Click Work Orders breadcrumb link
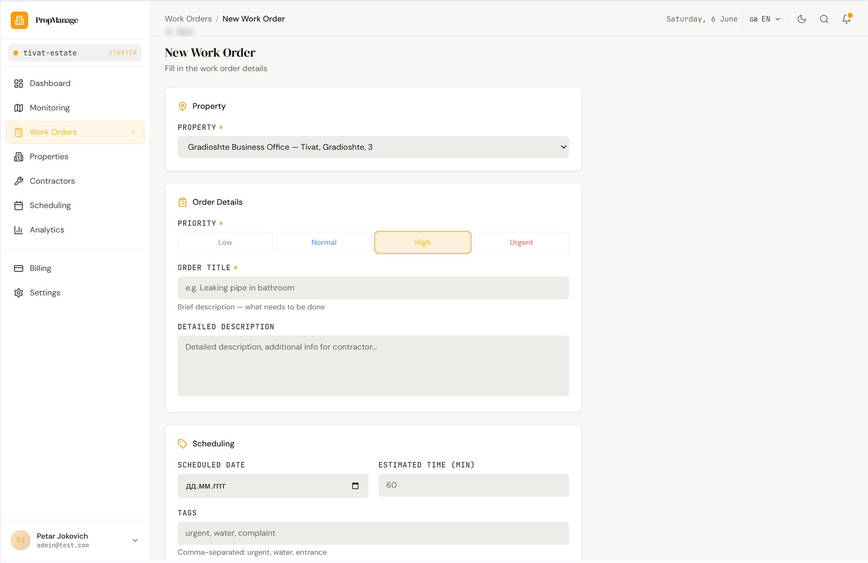The height and width of the screenshot is (563, 868). point(188,19)
